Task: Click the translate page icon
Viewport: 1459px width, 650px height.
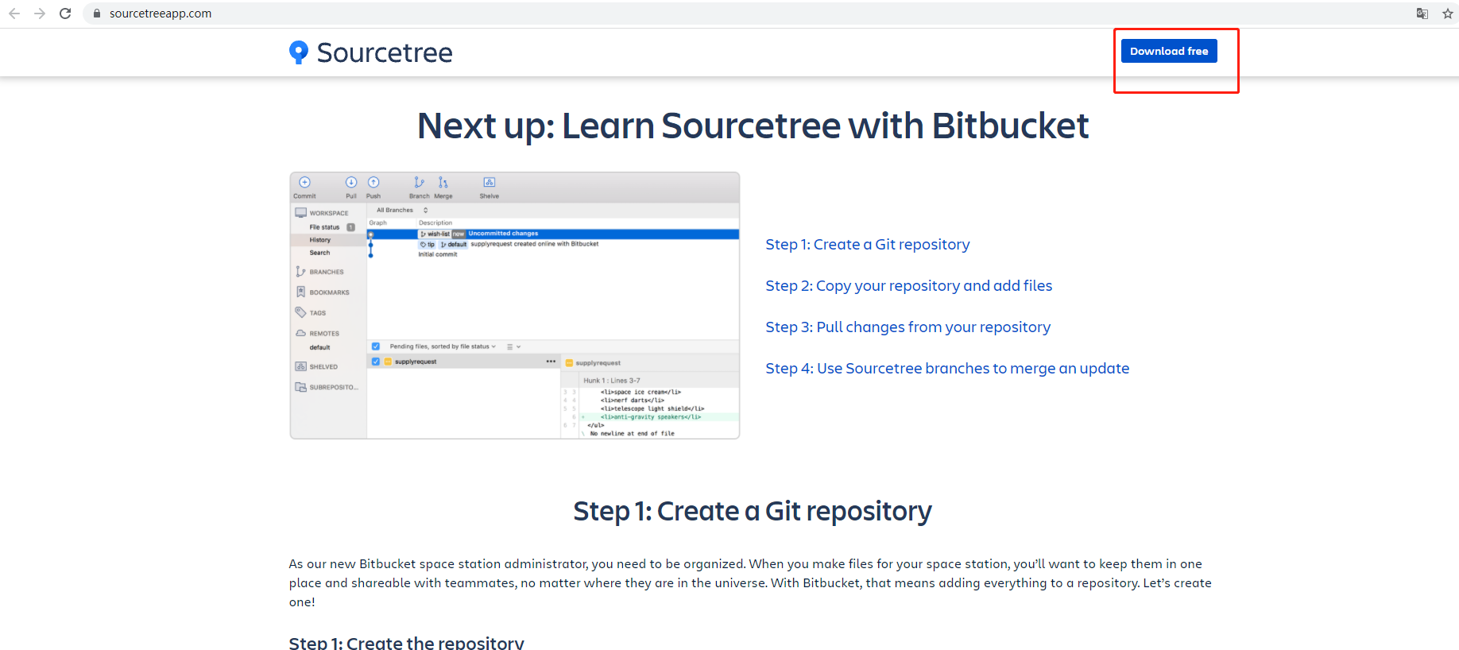Action: (1422, 14)
